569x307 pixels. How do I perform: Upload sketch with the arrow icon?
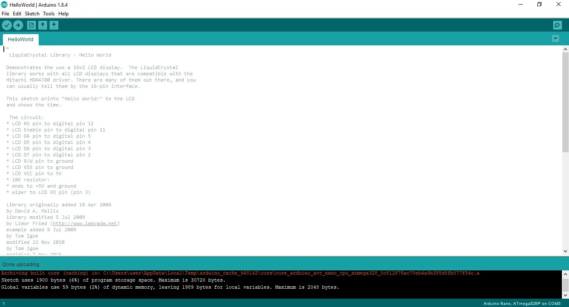(18, 25)
